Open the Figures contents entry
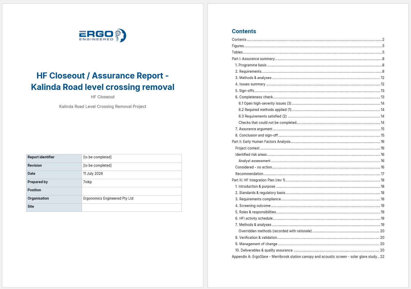This screenshot has width=411, height=289. click(x=308, y=46)
